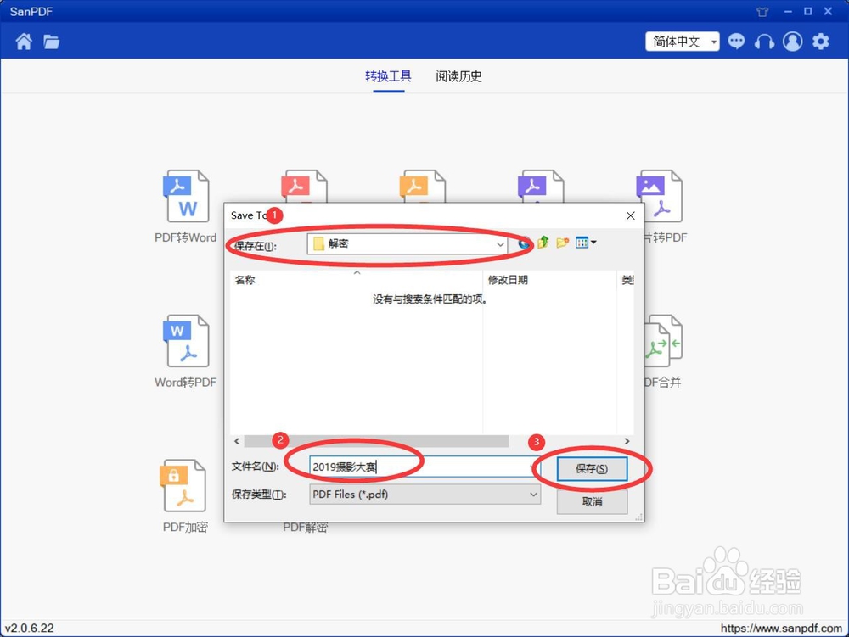Sort by the 名称 column header
This screenshot has width=849, height=637.
[356, 280]
